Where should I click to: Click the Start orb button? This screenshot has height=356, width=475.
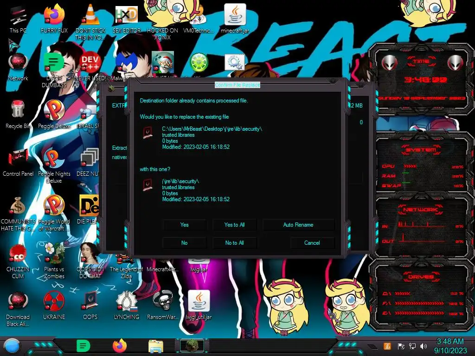(12, 346)
